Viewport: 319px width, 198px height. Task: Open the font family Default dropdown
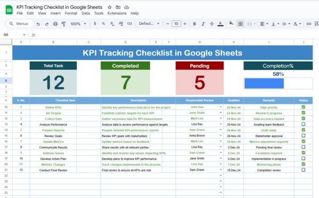[x=149, y=23]
